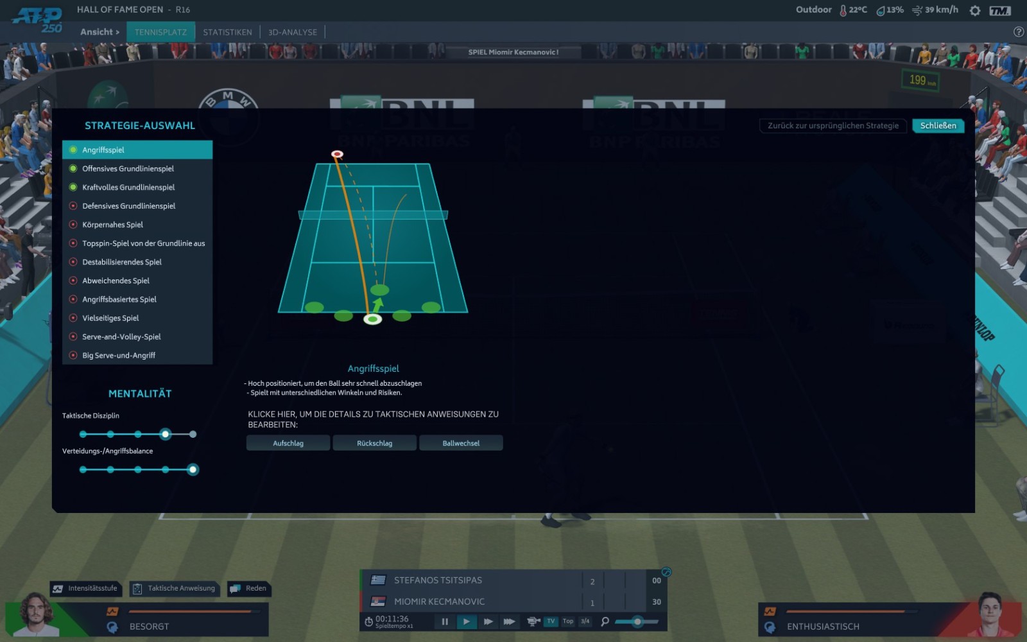The height and width of the screenshot is (642, 1027).
Task: Select Defensives Grundlinienspiel strategy
Action: tap(128, 206)
